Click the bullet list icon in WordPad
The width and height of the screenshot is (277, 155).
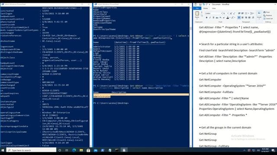coord(246,13)
